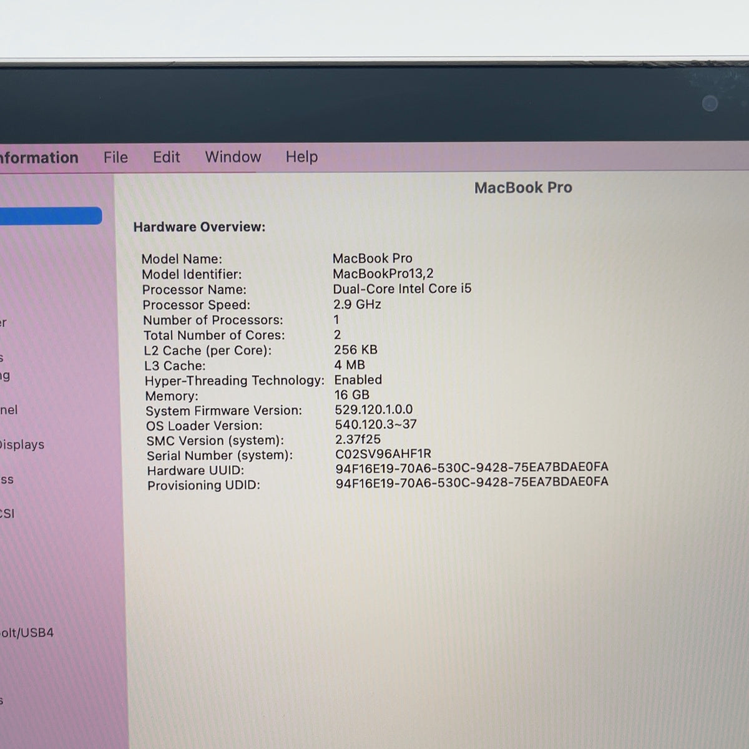
Task: Select the Number of Processors label
Action: coord(213,320)
